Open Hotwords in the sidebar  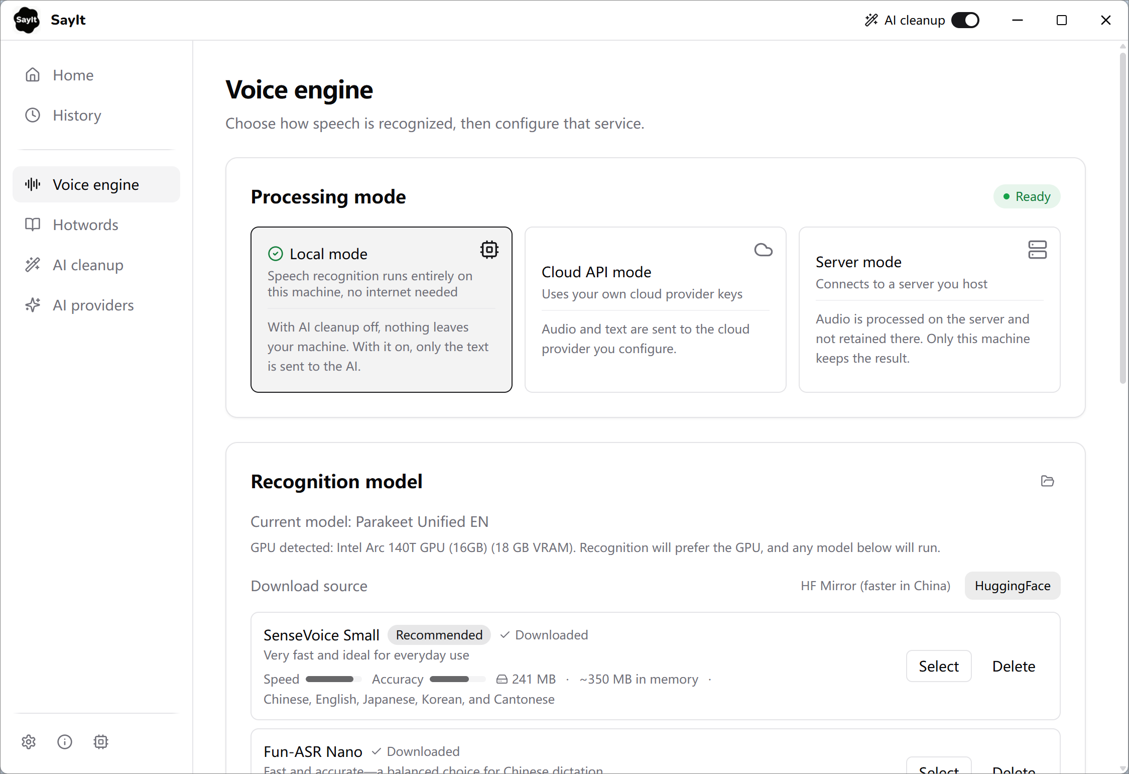click(96, 225)
